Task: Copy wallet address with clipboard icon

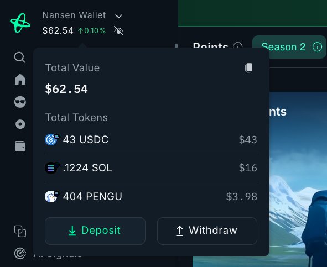Action: 248,68
